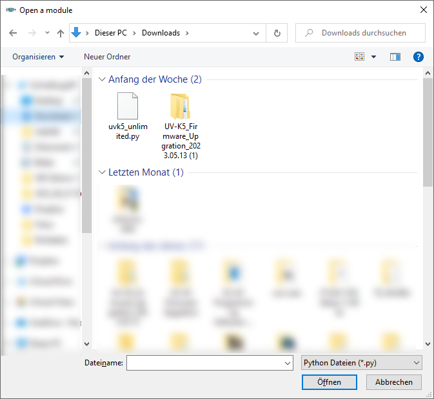Collapse the Anfang der Woche group
434x399 pixels.
[x=102, y=79]
